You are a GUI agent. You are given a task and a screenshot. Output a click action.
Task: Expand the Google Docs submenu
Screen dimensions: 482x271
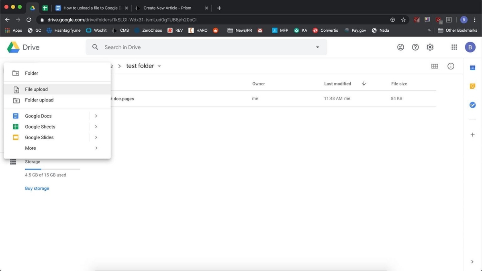(96, 116)
